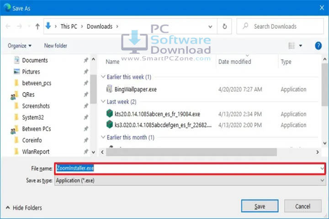Click the date 4/13/2020 2:00 PM
Viewport: 329px width, 219px height.
[x=240, y=125]
